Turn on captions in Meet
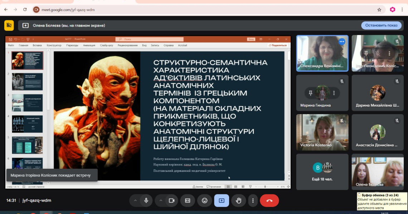Screen dimensions: 408x214 [x=188, y=200]
